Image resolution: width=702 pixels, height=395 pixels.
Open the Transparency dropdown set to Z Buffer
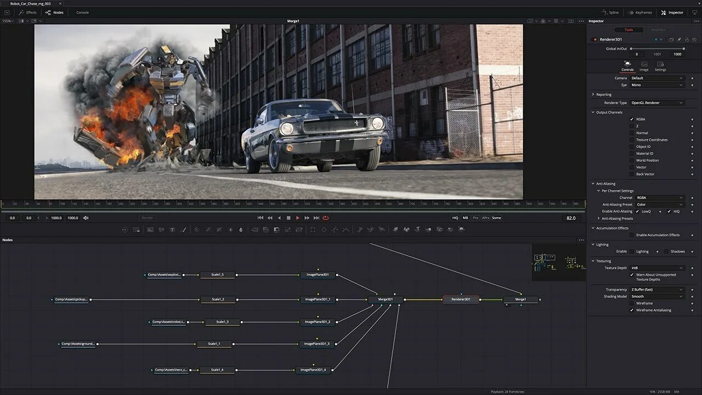click(x=657, y=290)
